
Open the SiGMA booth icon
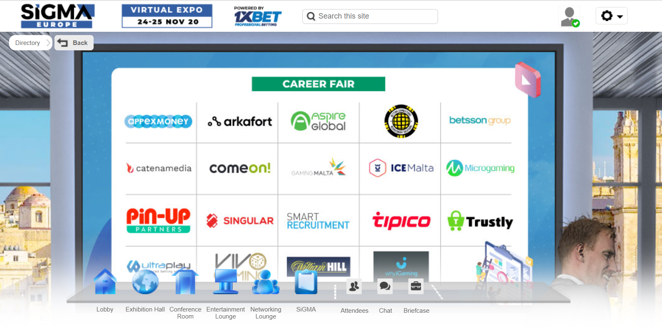click(306, 282)
